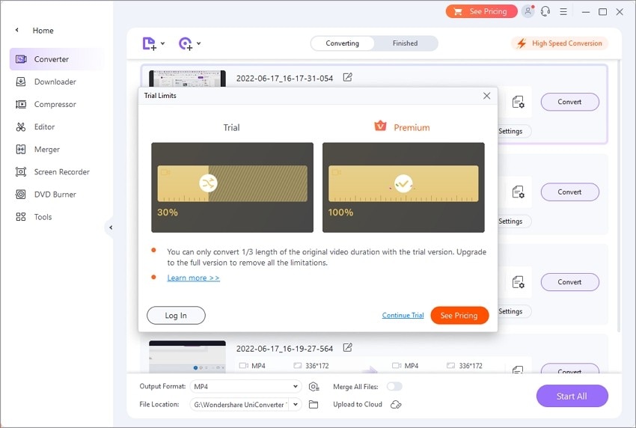Click the Premium crown icon
The width and height of the screenshot is (636, 428).
(380, 126)
